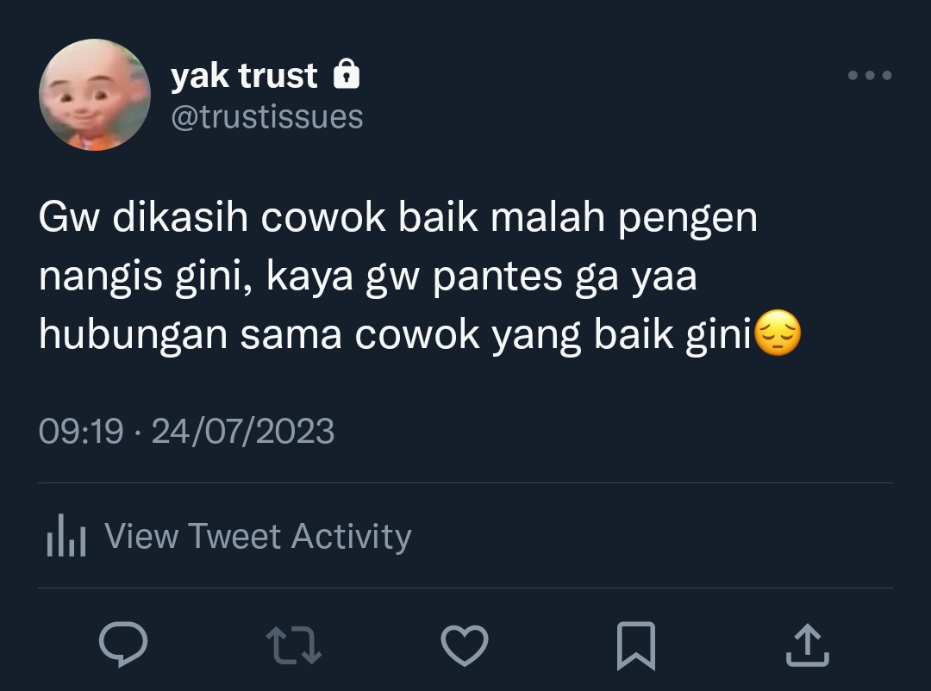
Task: Like the tweet with the heart icon
Action: click(465, 645)
